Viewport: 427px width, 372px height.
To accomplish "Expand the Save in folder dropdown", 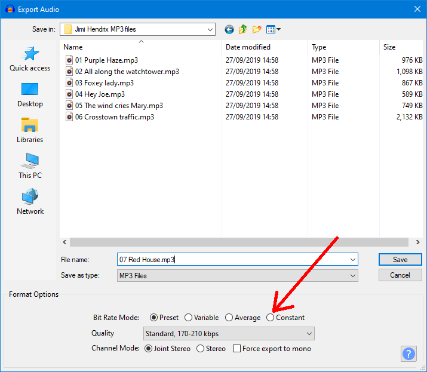I will (x=210, y=29).
